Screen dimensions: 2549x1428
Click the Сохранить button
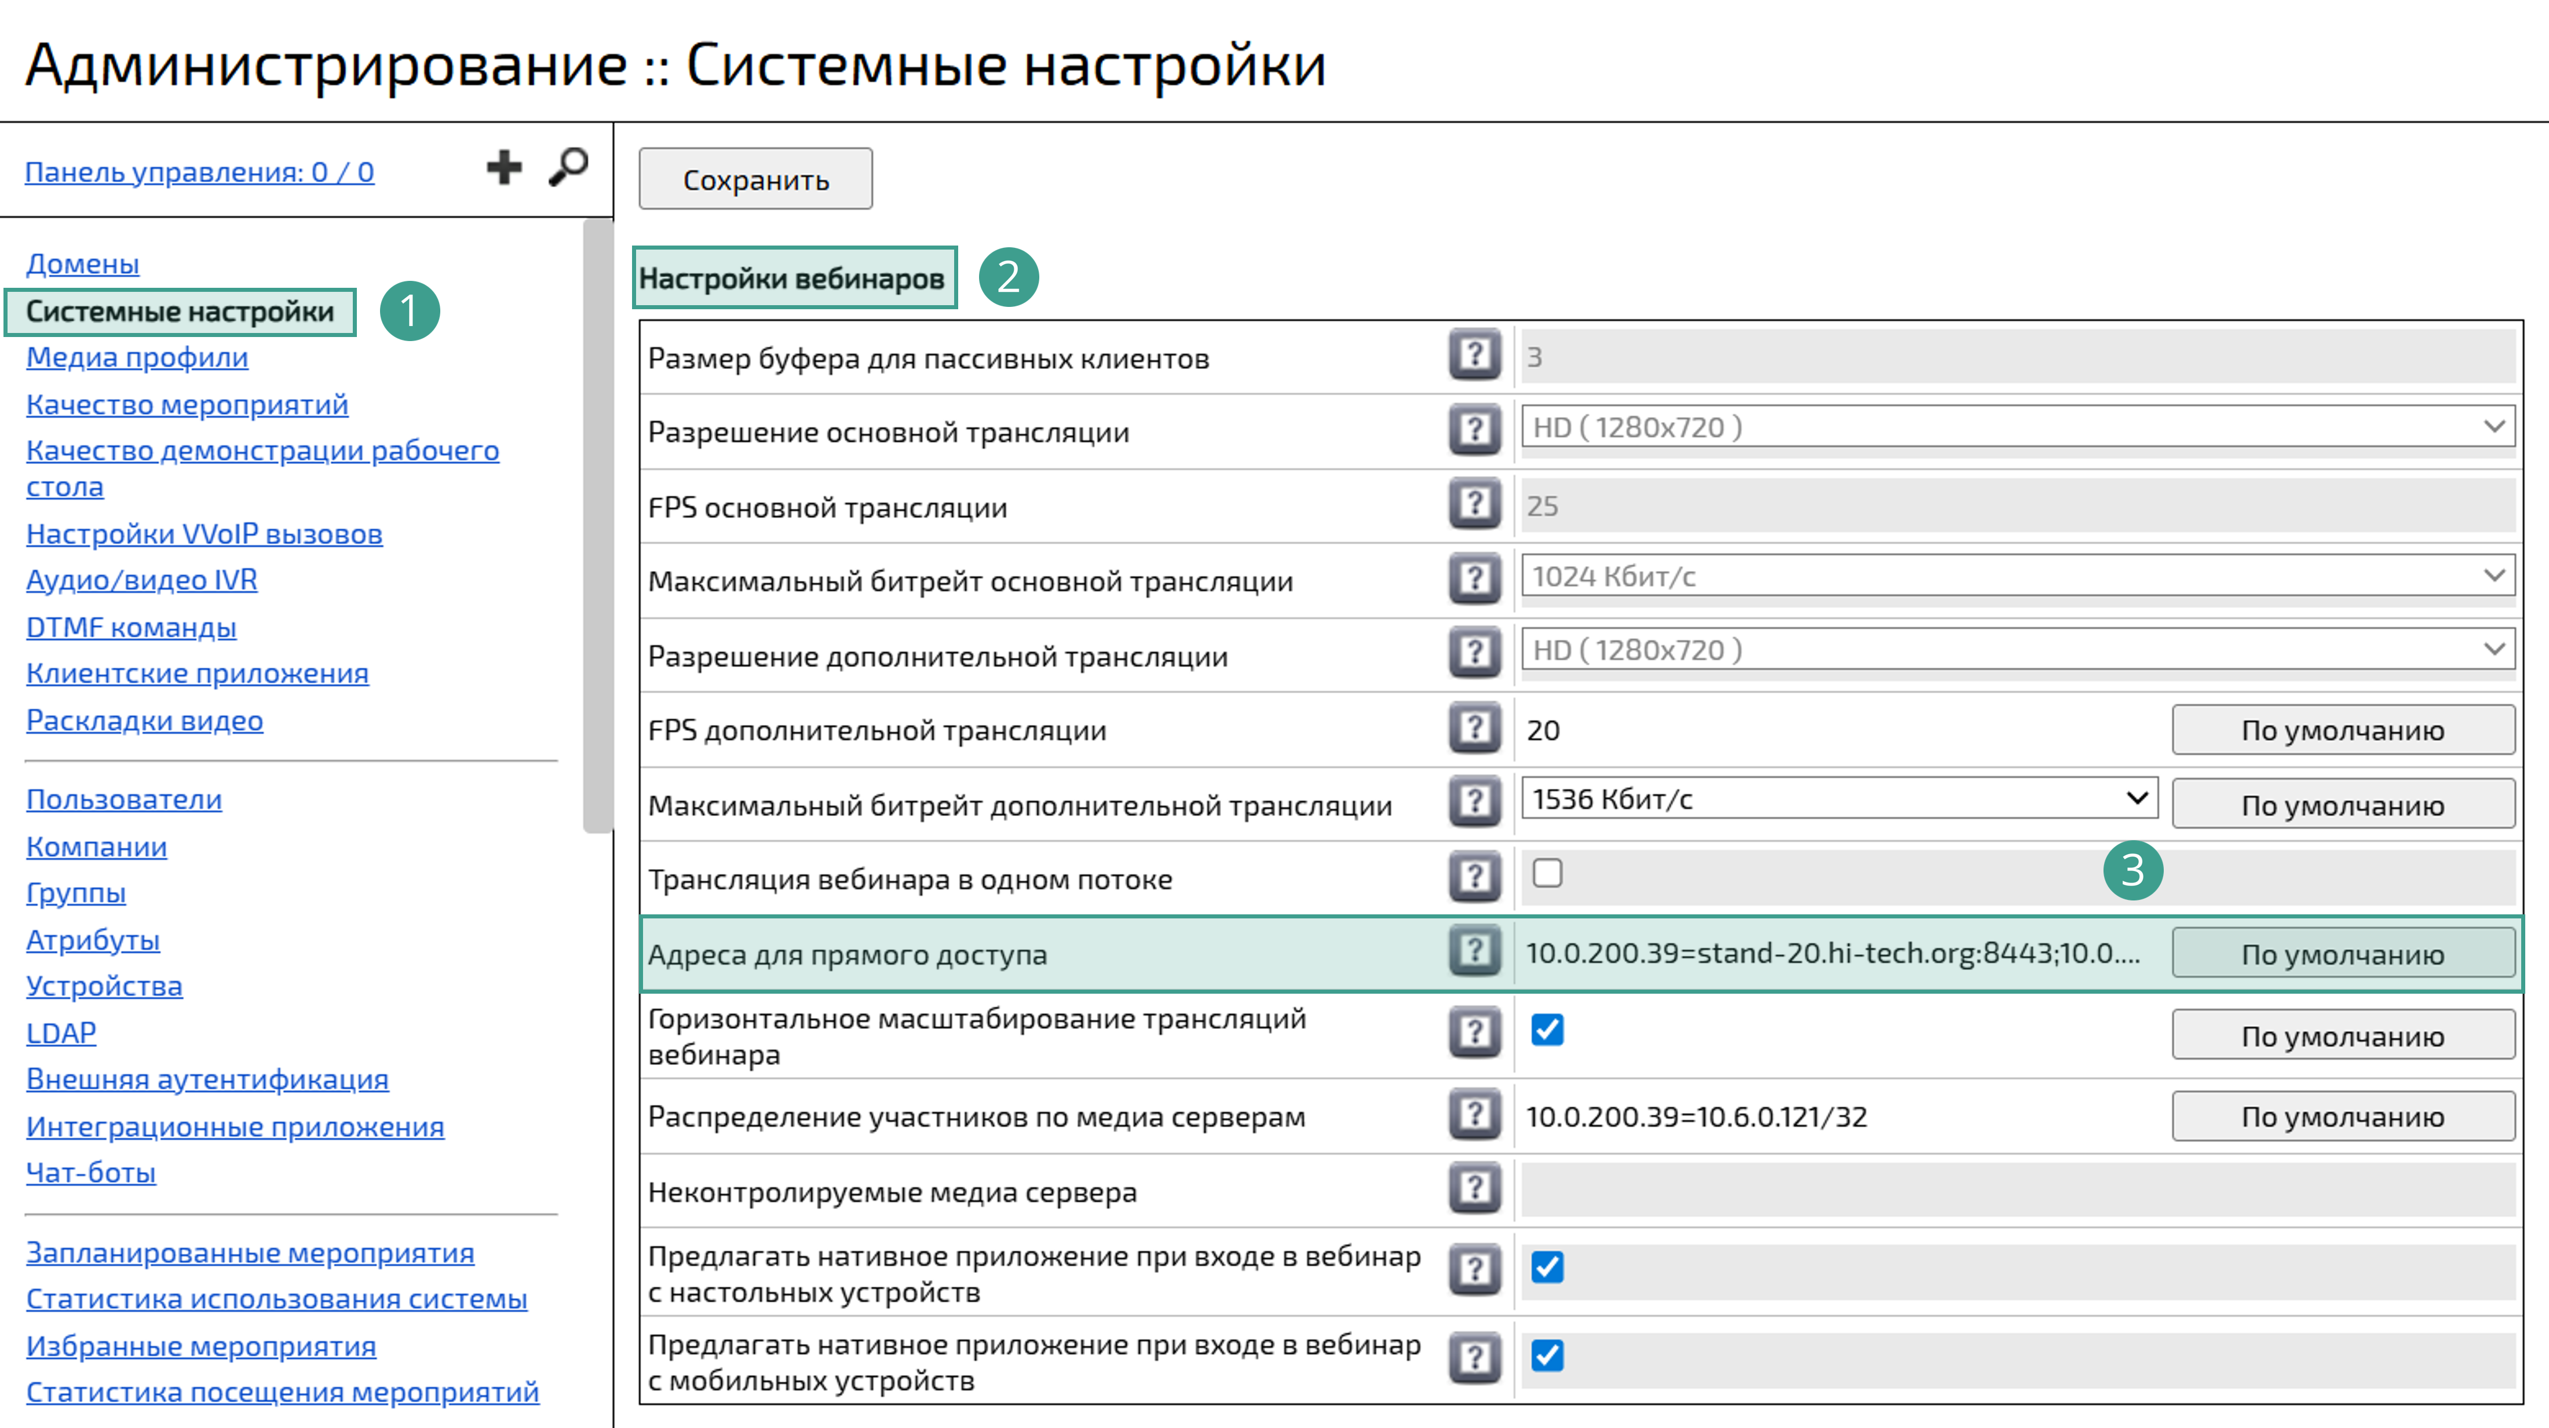point(755,178)
